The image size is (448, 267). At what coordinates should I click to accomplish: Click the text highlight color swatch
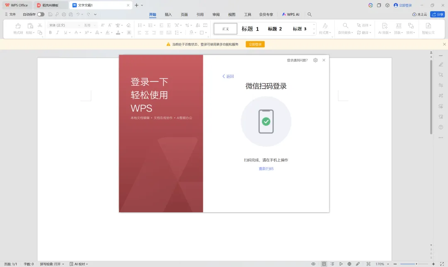(107, 33)
